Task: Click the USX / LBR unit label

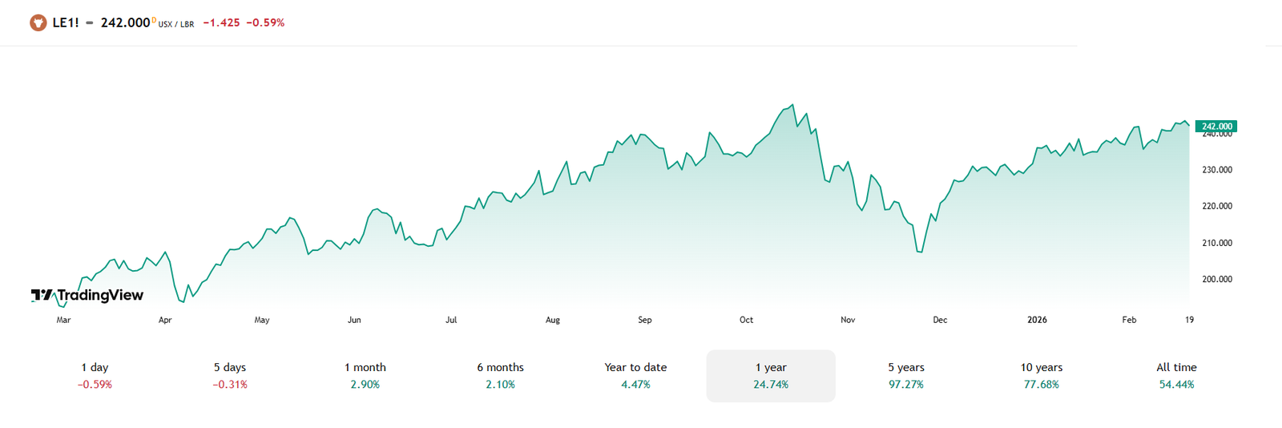Action: pos(176,24)
